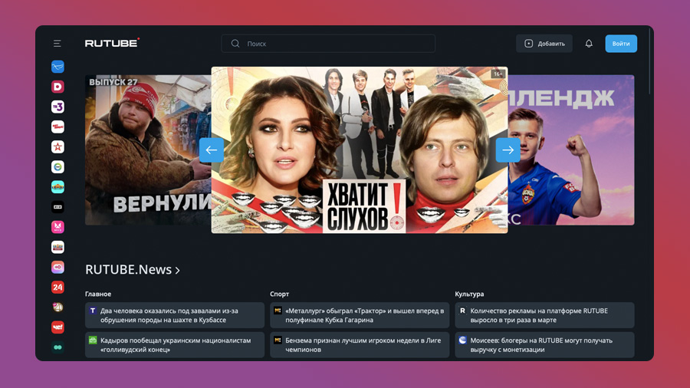The image size is (690, 388).
Task: Go to the previous carousel slide arrow
Action: [212, 150]
